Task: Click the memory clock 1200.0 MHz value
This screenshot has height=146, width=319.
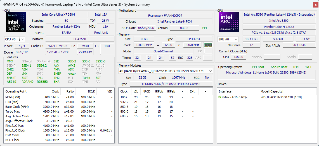Action: coord(144,45)
